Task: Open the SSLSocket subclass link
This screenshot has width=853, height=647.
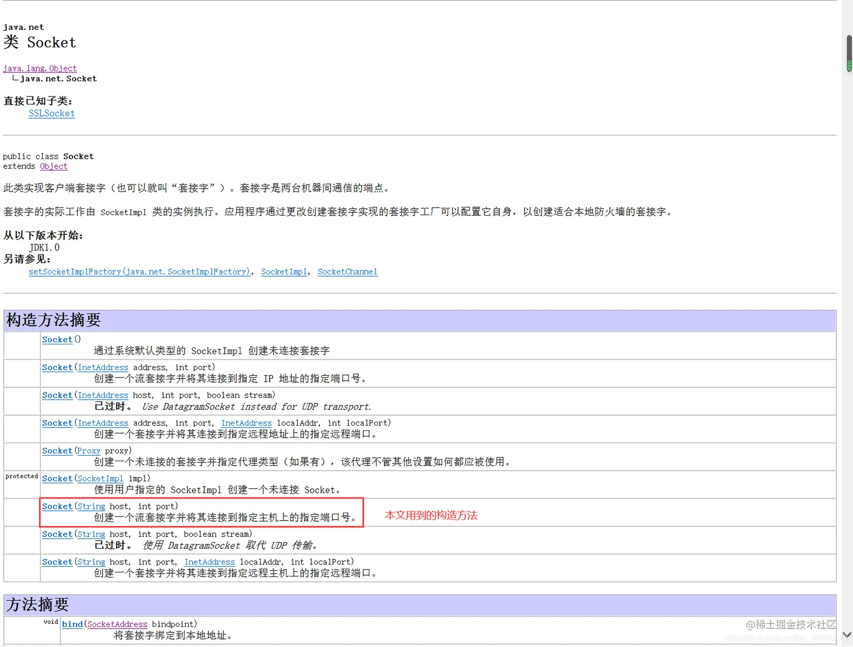Action: click(x=51, y=113)
